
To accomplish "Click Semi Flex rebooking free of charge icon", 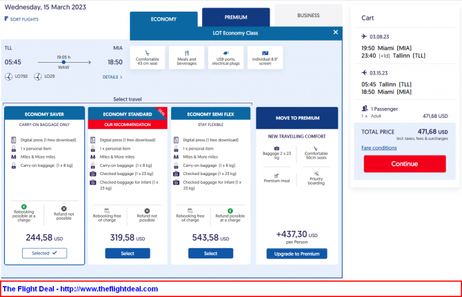I will click(x=190, y=211).
